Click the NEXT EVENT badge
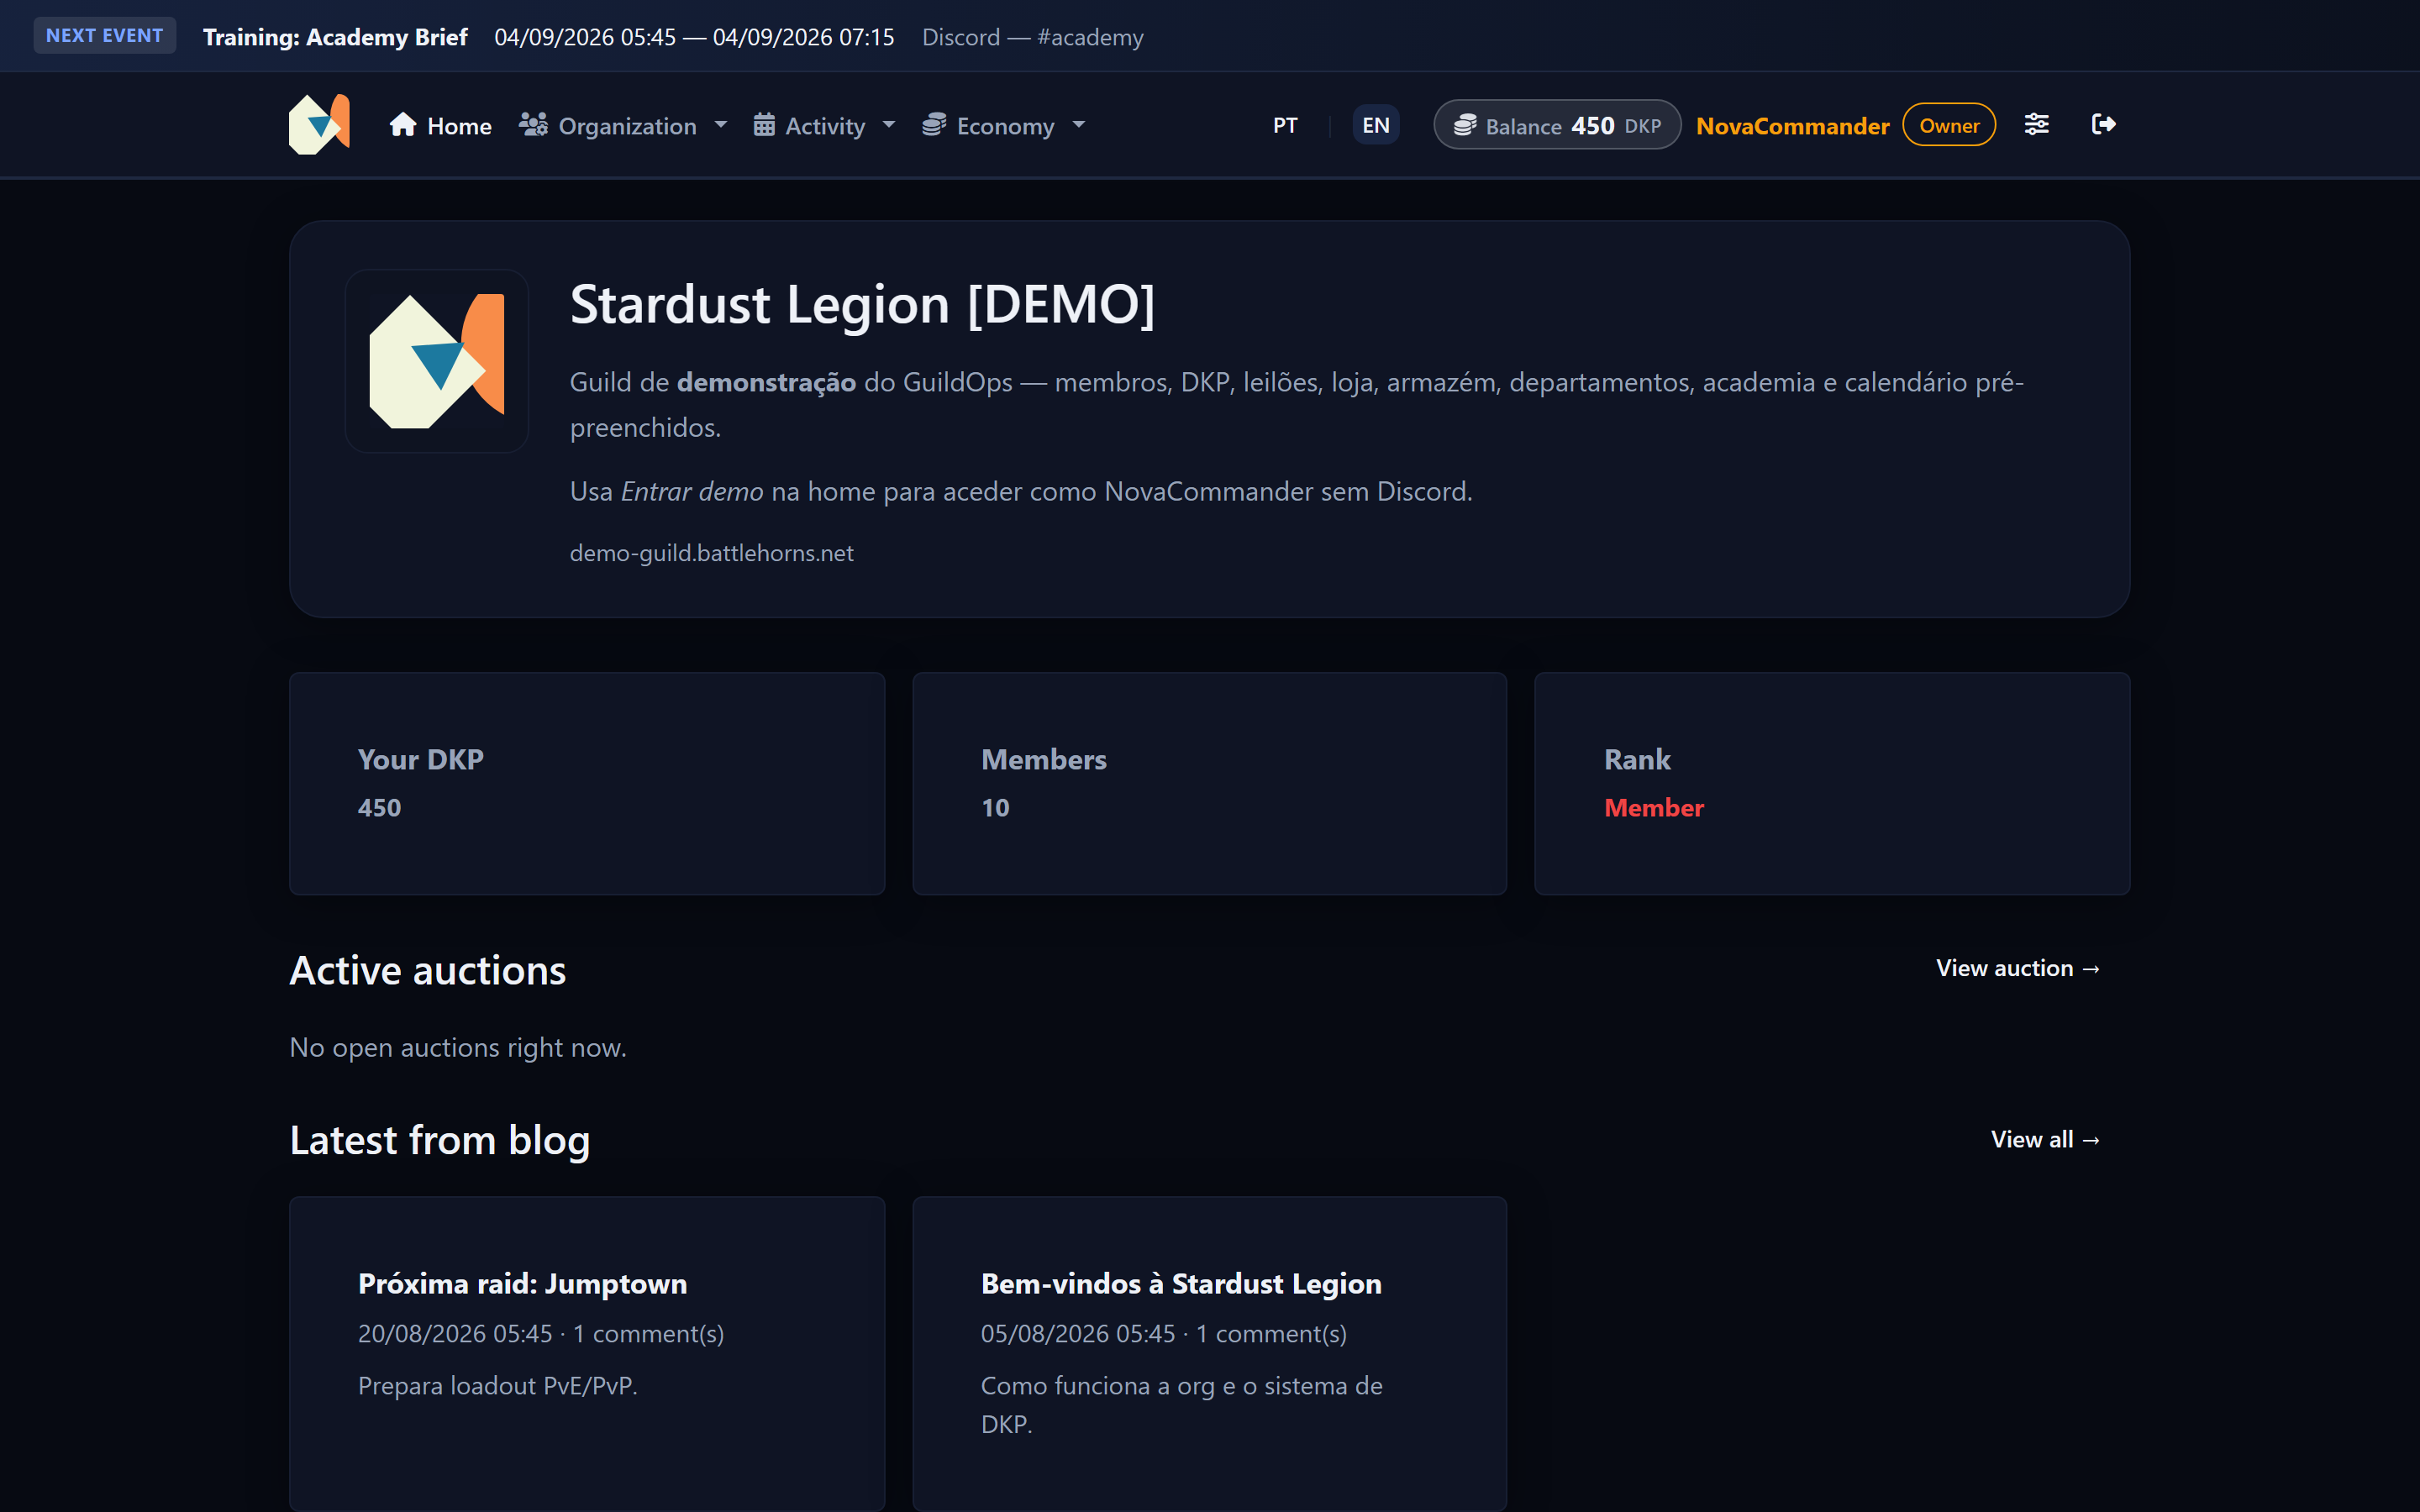Image resolution: width=2420 pixels, height=1512 pixels. 104,35
